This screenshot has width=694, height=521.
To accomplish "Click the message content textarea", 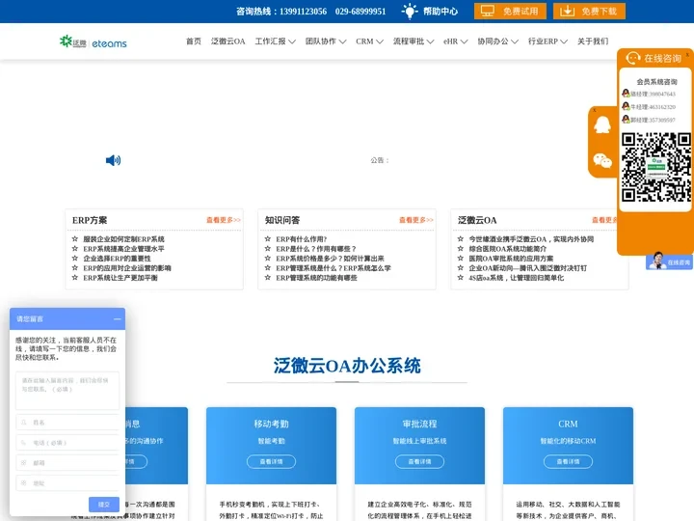I will click(x=67, y=391).
